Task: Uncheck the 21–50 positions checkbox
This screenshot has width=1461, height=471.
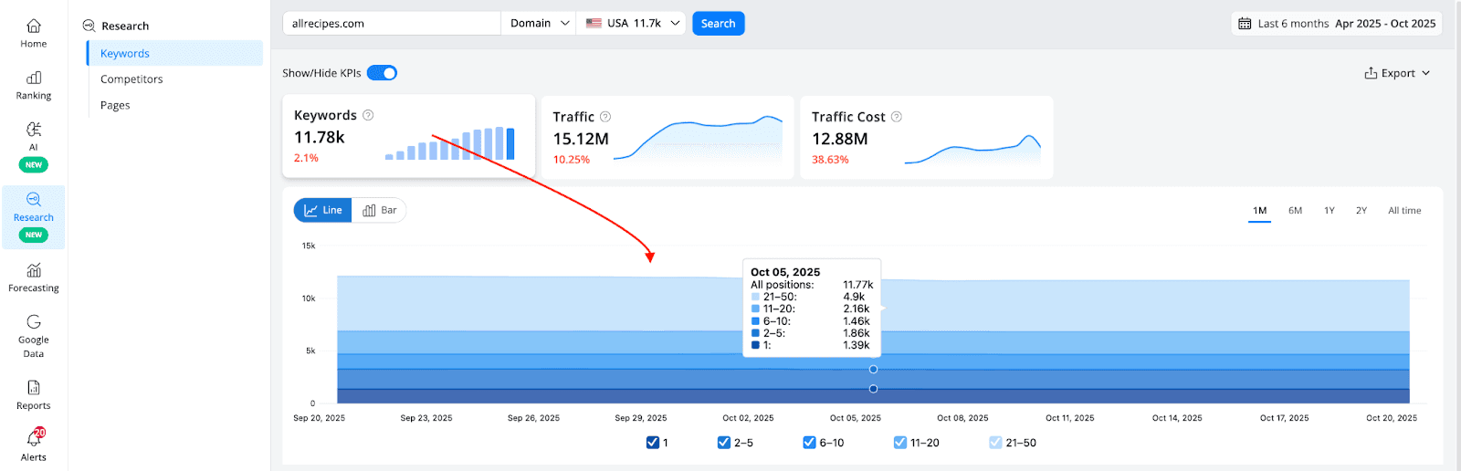Action: (x=995, y=443)
